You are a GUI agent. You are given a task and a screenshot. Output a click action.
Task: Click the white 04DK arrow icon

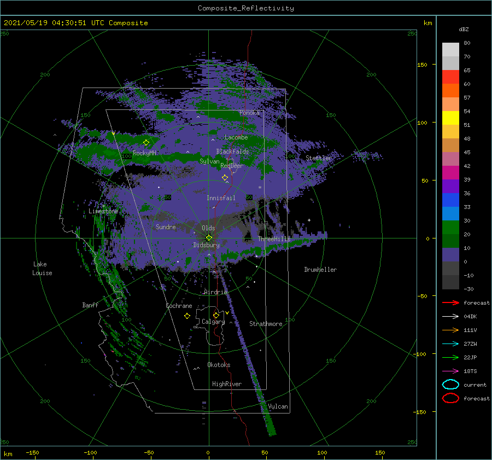point(450,316)
